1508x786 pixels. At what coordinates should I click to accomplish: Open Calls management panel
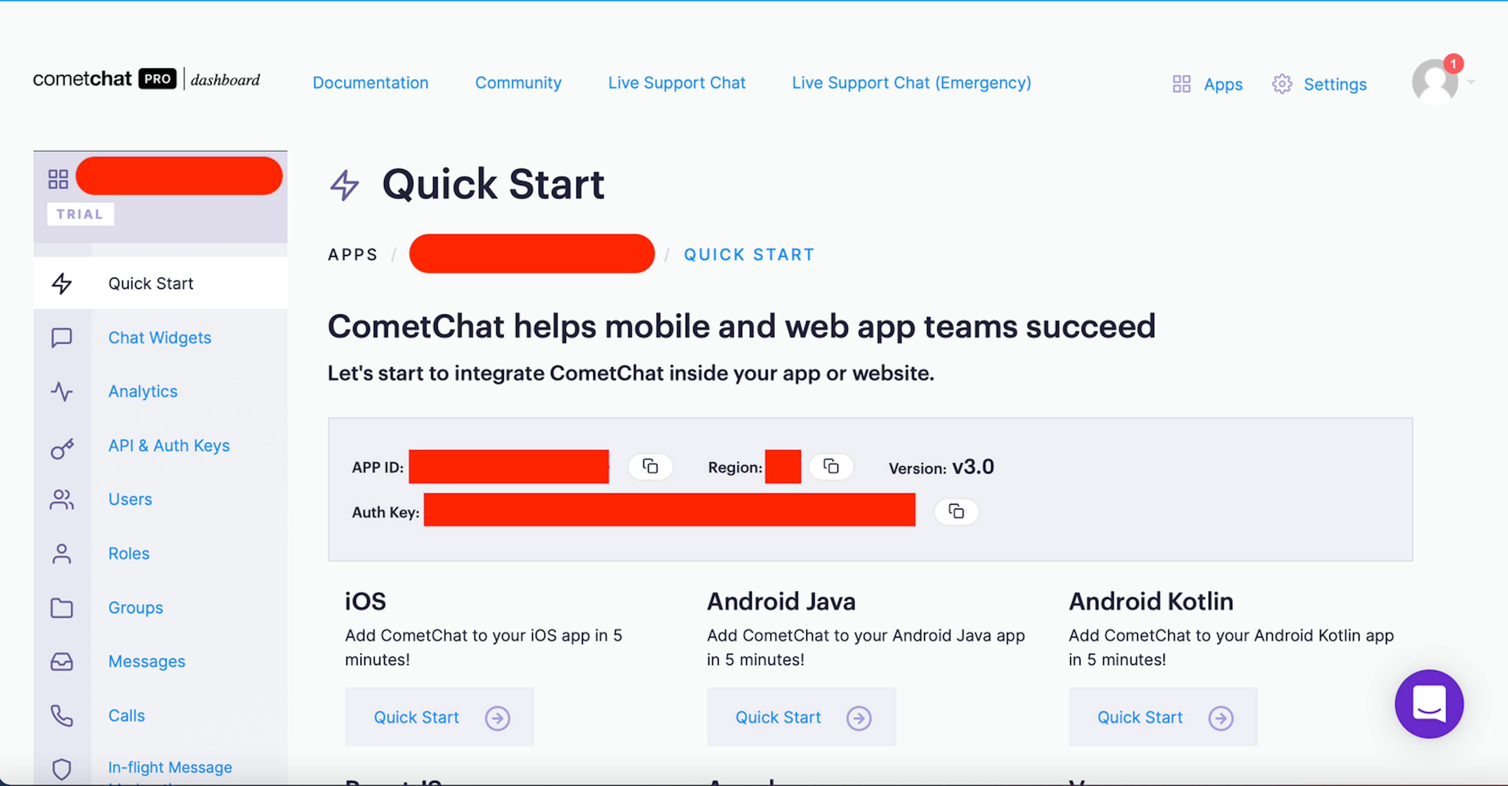coord(127,715)
